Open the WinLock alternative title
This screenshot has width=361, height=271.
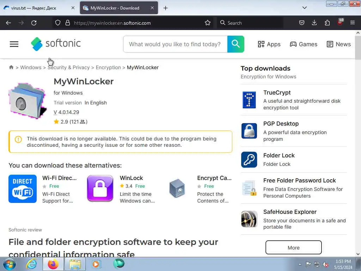131,178
